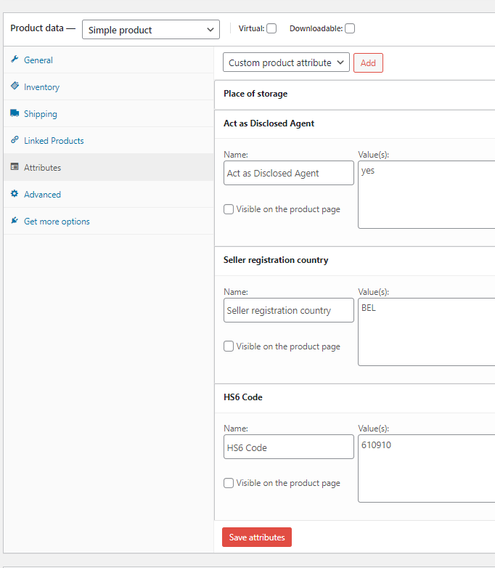
Task: Enable the Virtual checkbox
Action: pos(271,29)
